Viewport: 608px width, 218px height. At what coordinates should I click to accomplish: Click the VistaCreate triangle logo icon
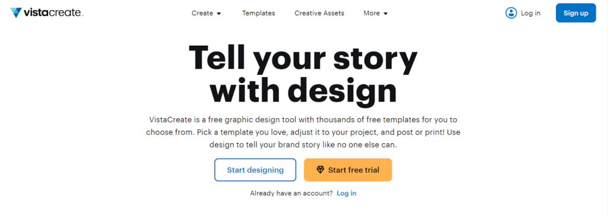pos(16,13)
